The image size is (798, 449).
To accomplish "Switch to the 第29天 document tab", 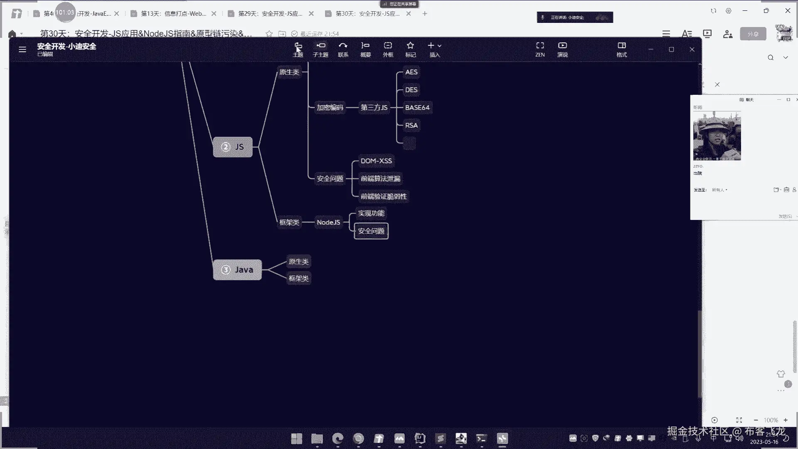I will click(270, 14).
